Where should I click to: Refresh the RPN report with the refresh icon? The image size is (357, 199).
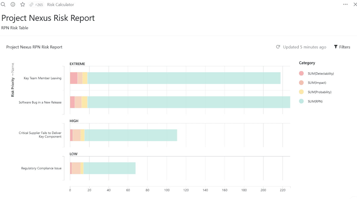click(278, 47)
